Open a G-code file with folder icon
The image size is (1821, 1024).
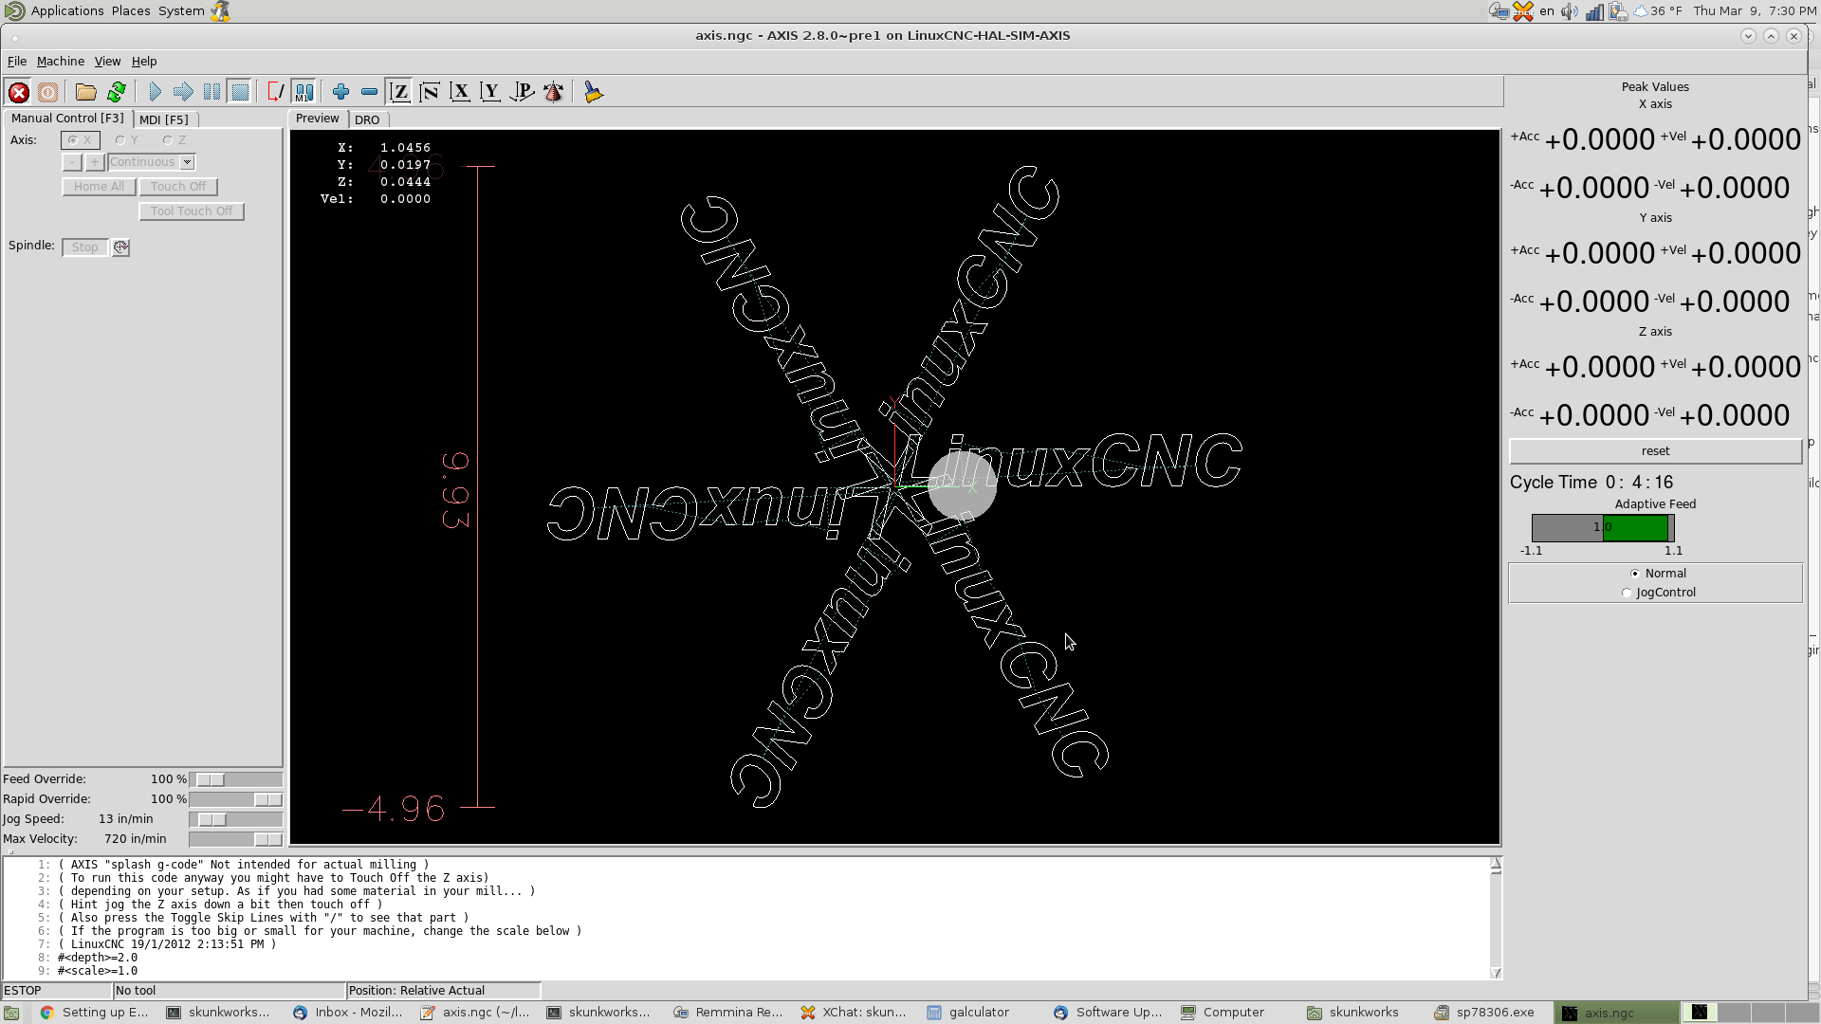(x=86, y=92)
